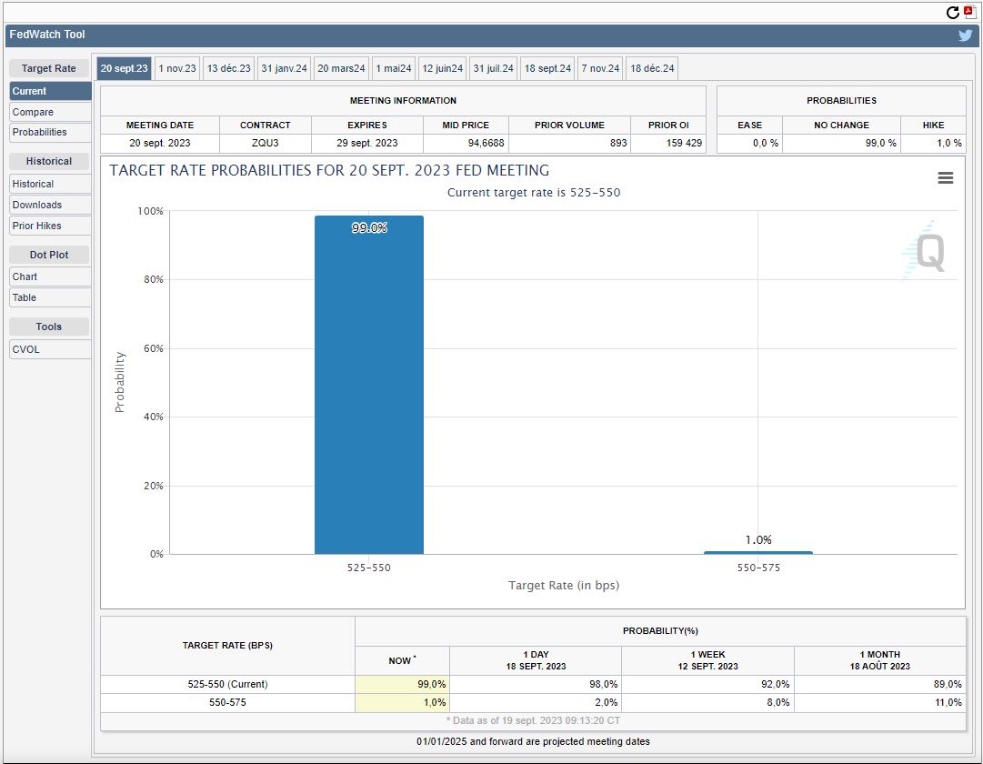Click the 525-550 (Current) table row label

tap(227, 684)
